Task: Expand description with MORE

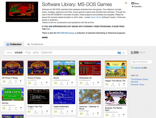Action: (x=45, y=38)
